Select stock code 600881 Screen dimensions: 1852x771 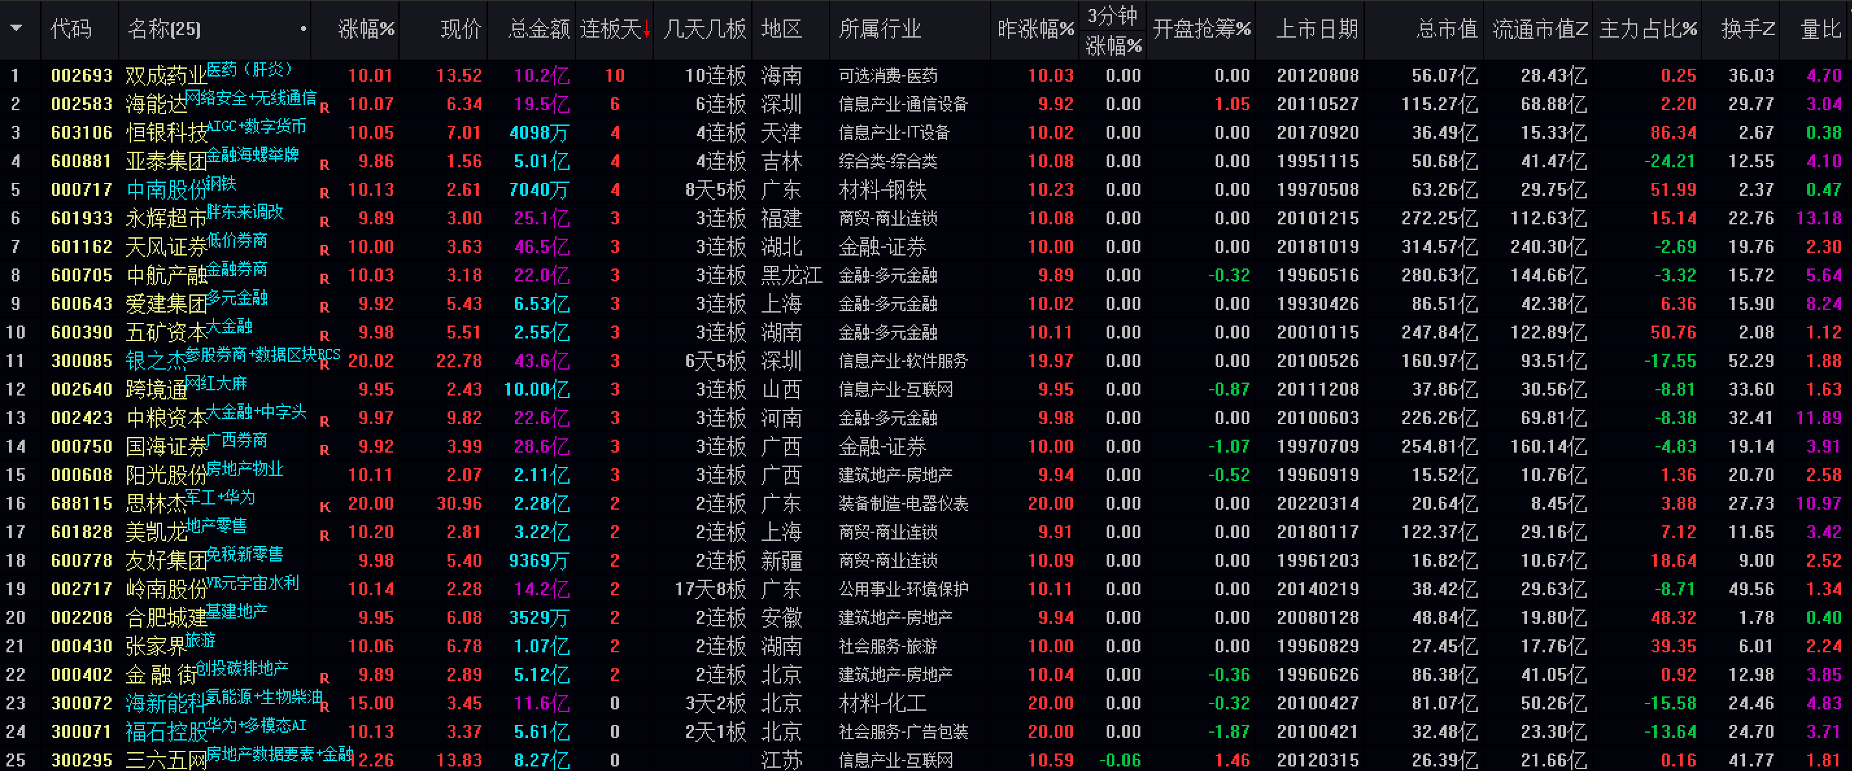pyautogui.click(x=82, y=161)
